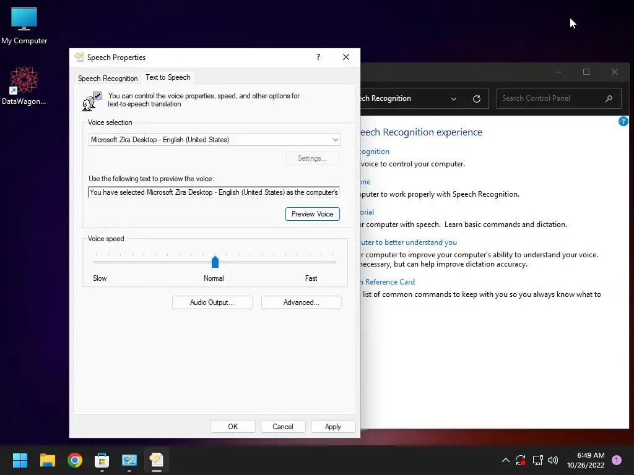Open the DataWagon desktop shortcut

(24, 85)
